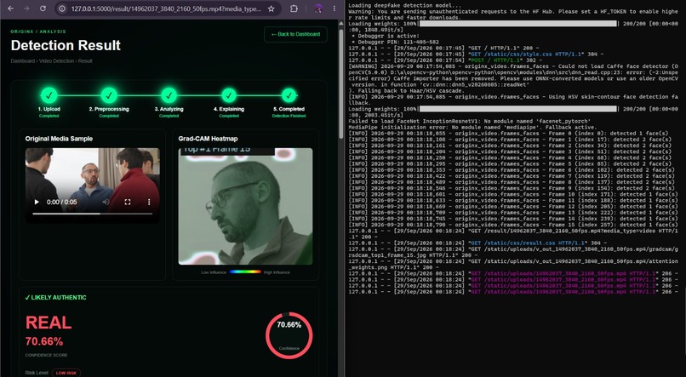Click 'POST / HTTP/1.1' in terminal log
This screenshot has width=686, height=377.
[494, 60]
